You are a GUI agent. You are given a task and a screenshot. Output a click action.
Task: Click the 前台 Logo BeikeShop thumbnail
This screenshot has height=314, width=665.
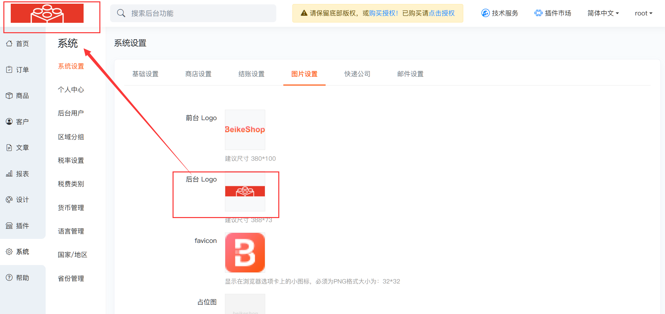[245, 130]
